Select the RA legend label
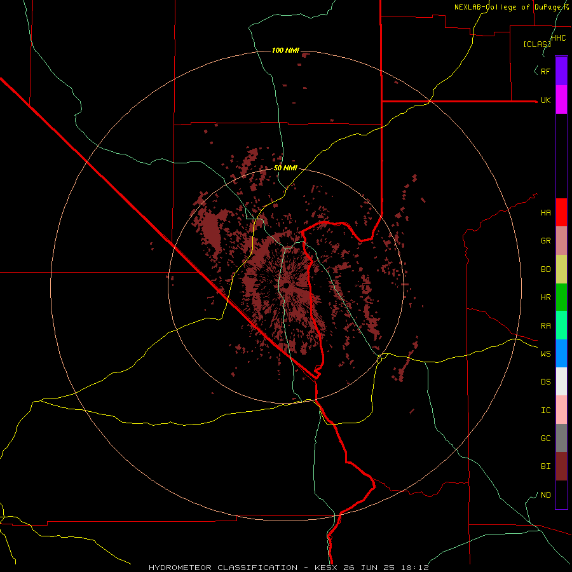The height and width of the screenshot is (572, 572). click(x=545, y=326)
